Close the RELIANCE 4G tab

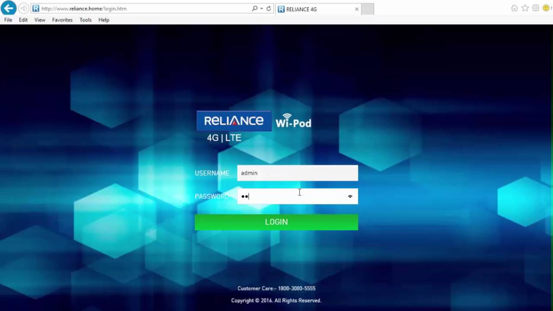click(x=357, y=9)
